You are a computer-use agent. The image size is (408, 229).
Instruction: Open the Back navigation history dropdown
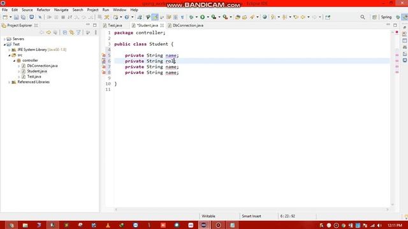pyautogui.click(x=309, y=17)
